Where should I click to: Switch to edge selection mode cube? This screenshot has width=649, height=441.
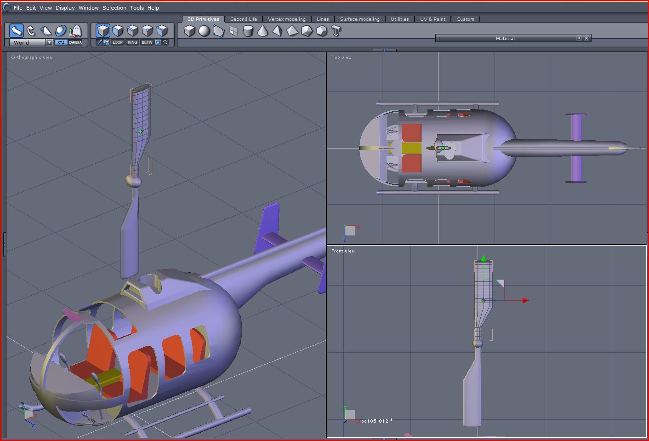(x=132, y=31)
